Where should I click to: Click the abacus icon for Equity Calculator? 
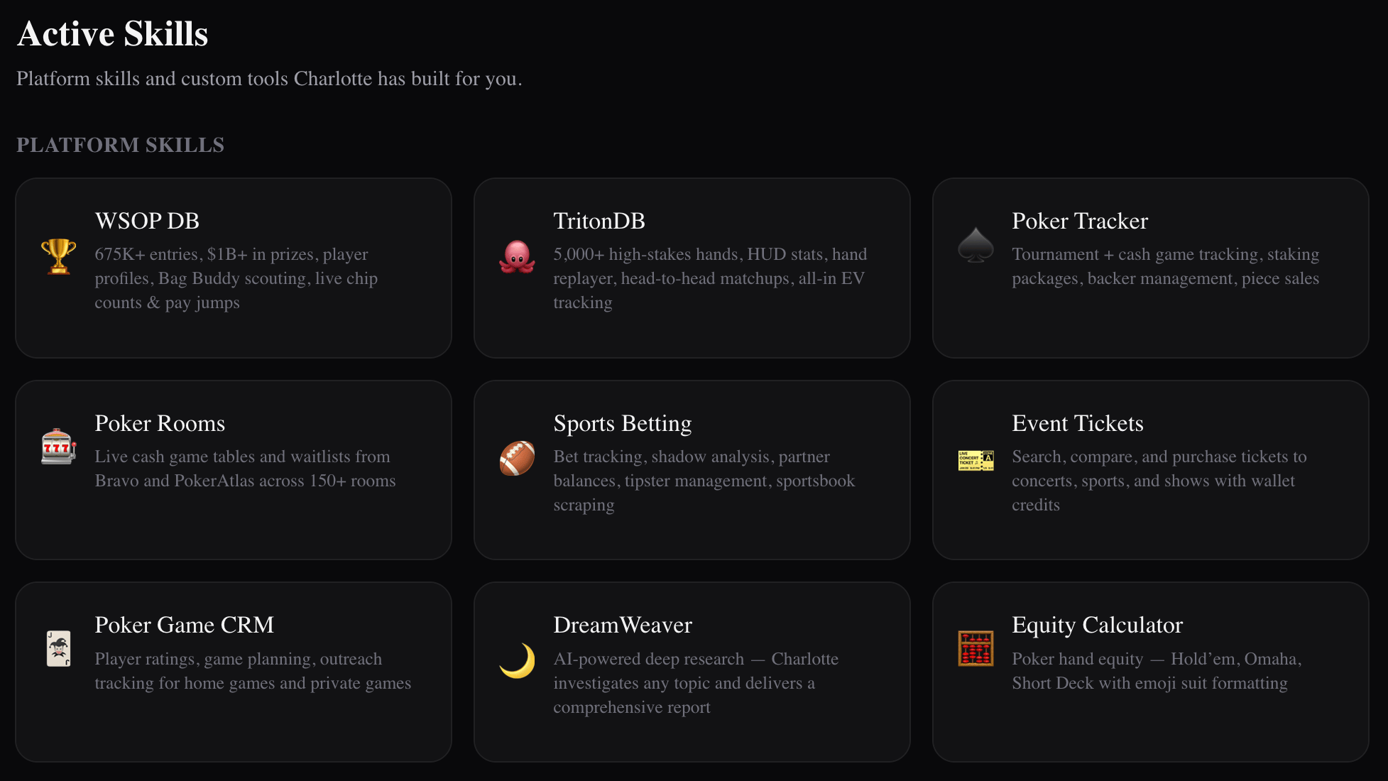click(976, 648)
